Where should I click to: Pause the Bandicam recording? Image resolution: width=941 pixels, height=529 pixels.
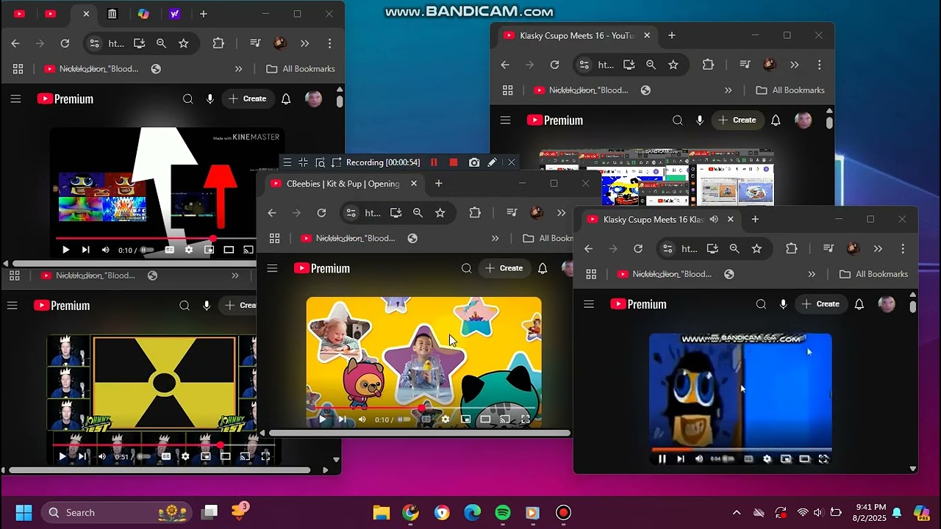[434, 162]
